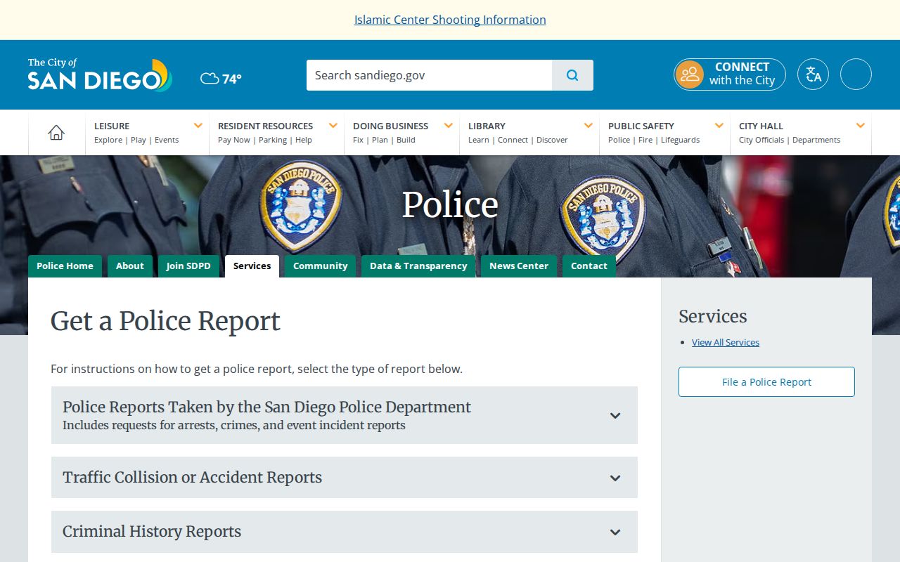Click the Police banner heading

(450, 204)
